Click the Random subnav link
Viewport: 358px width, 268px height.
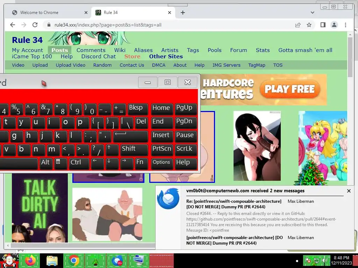(102, 65)
